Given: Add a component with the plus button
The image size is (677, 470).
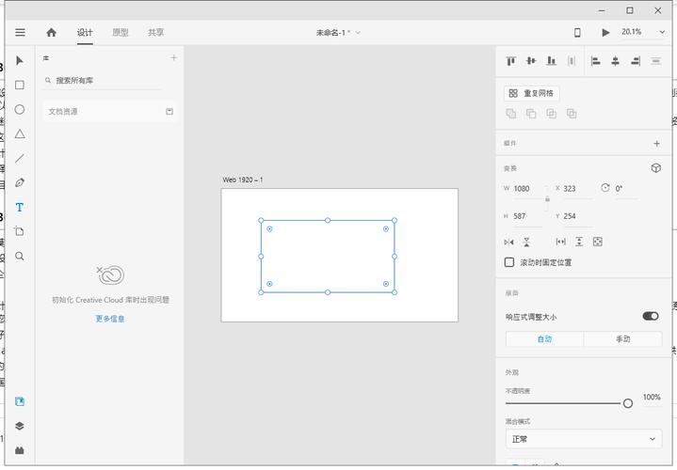Looking at the screenshot, I should tap(656, 144).
